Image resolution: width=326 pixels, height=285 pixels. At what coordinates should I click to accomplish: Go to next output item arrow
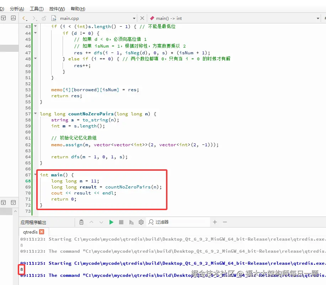tap(101, 222)
